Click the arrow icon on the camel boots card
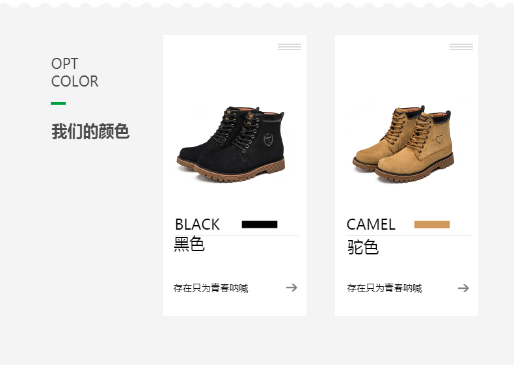Screen dimensions: 514x365 click(463, 288)
